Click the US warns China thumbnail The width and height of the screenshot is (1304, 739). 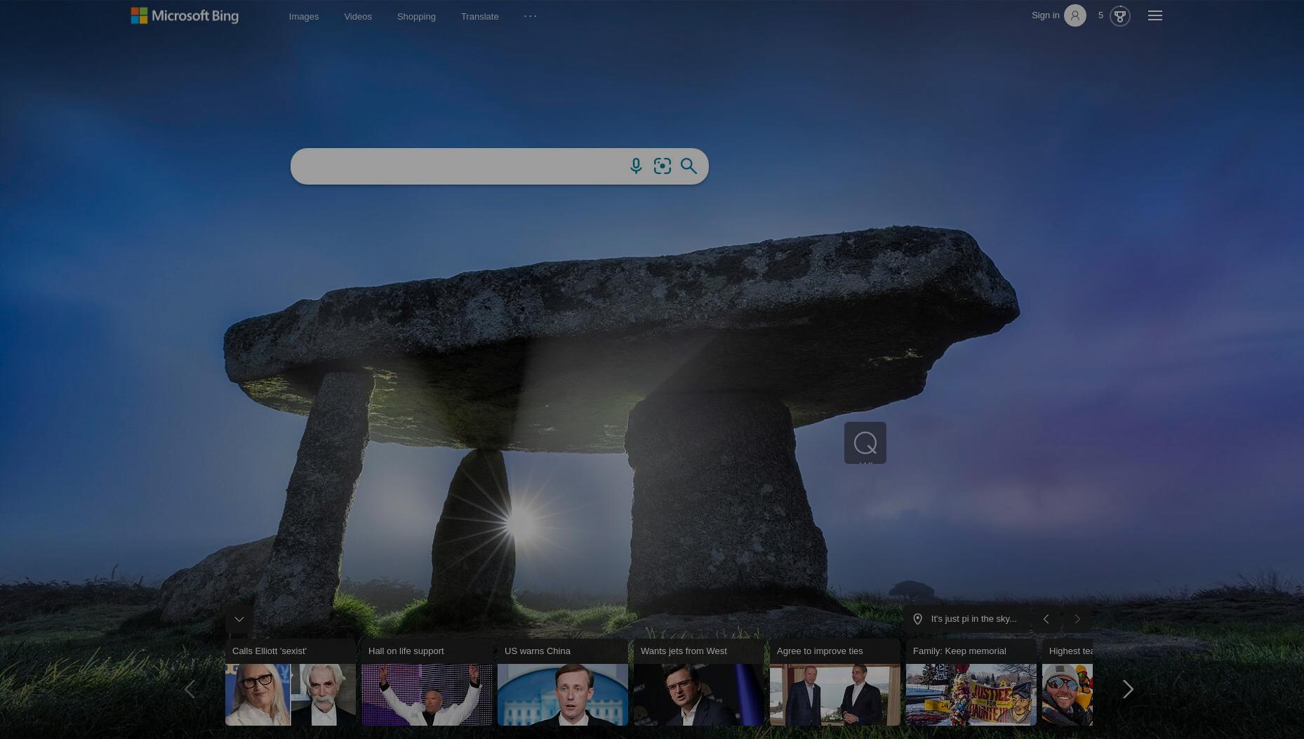point(563,695)
